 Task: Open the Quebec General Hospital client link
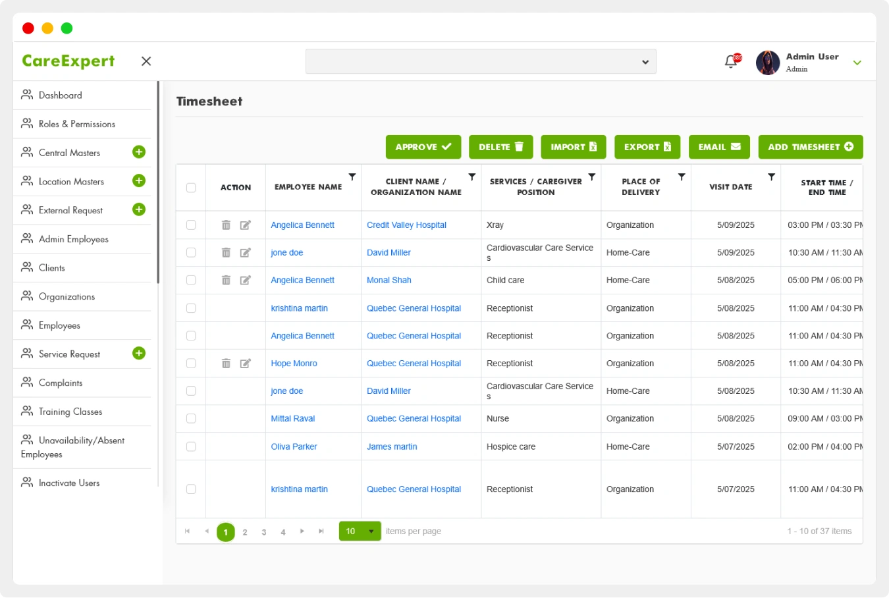point(414,308)
